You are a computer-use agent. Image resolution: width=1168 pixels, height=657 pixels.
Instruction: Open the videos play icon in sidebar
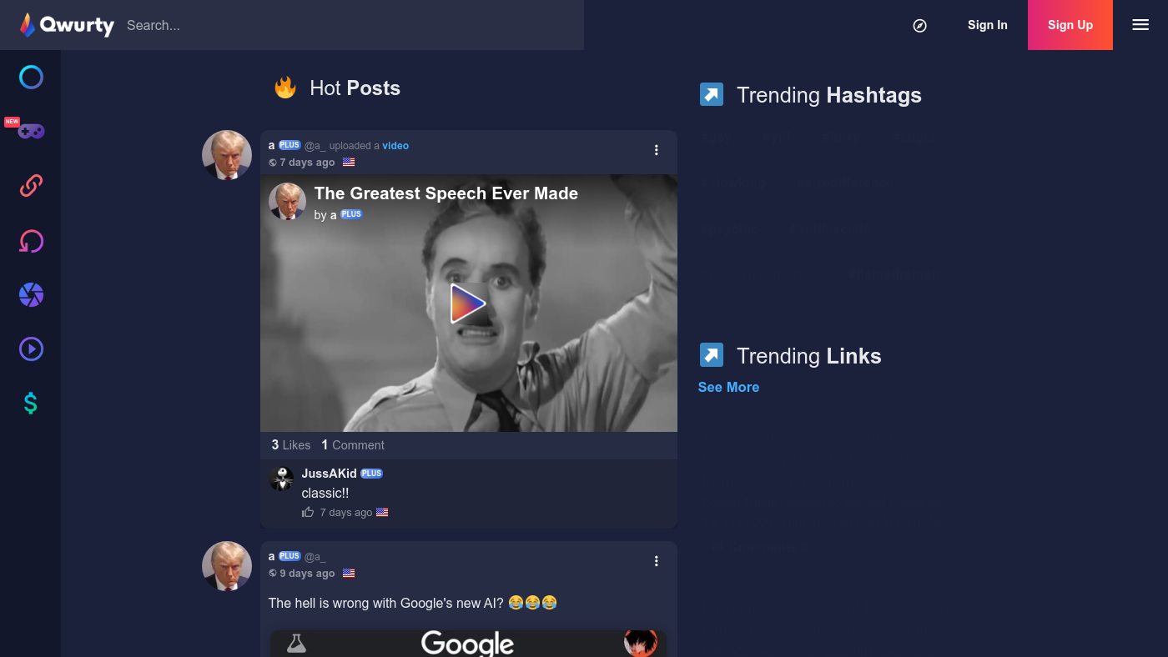point(31,349)
